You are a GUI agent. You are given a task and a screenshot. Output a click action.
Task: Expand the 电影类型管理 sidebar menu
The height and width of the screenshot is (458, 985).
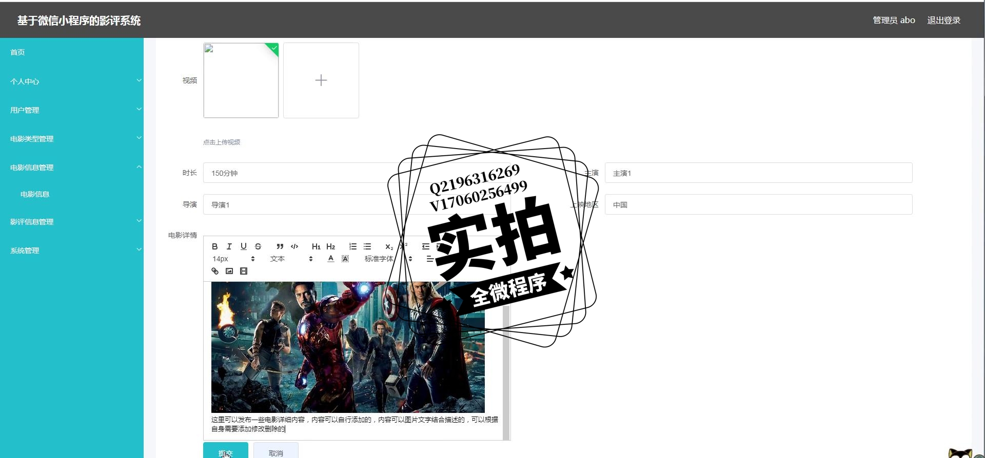[x=72, y=138]
